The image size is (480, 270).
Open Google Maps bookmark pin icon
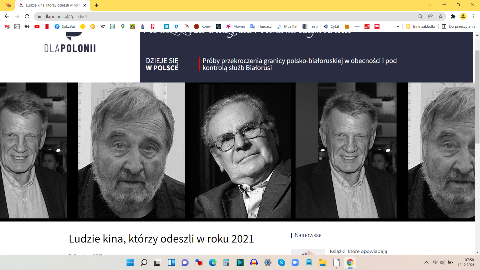[122, 26]
